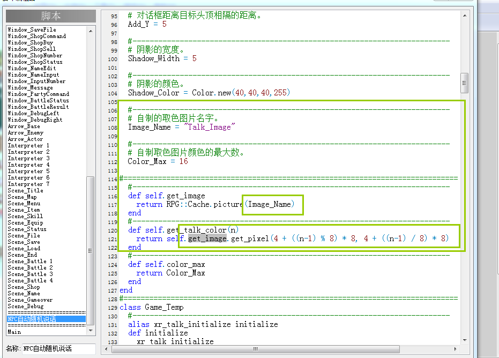The width and height of the screenshot is (499, 358).
Task: Select Scene_End script
Action: pyautogui.click(x=23, y=255)
